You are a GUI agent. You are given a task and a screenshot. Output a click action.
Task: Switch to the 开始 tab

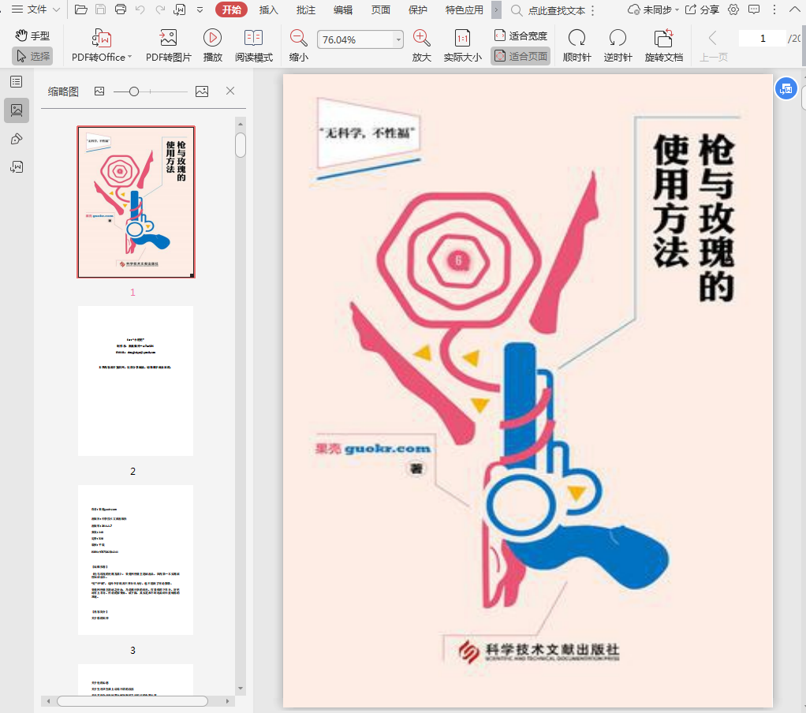[x=231, y=9]
